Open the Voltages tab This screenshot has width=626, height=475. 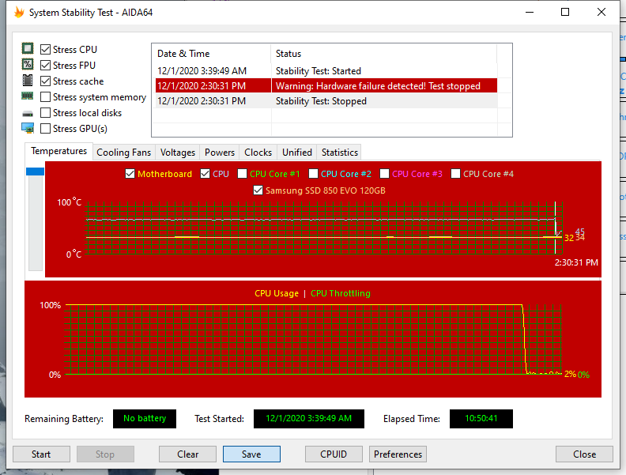pos(178,153)
